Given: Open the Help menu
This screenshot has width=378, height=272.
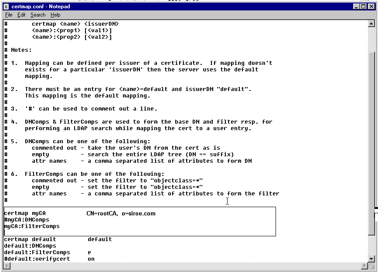Looking at the screenshot, I should pos(55,15).
